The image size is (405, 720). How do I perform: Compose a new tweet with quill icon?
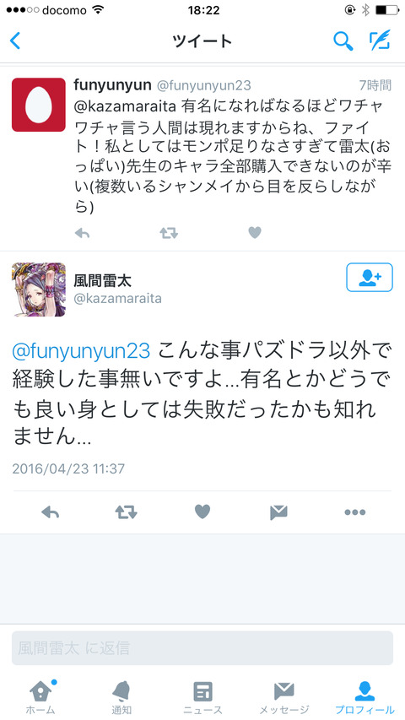point(380,41)
